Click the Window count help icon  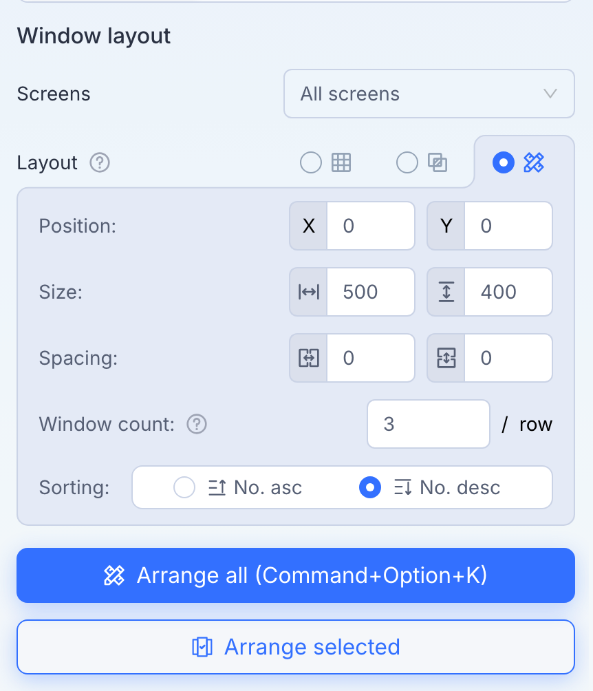pyautogui.click(x=197, y=424)
